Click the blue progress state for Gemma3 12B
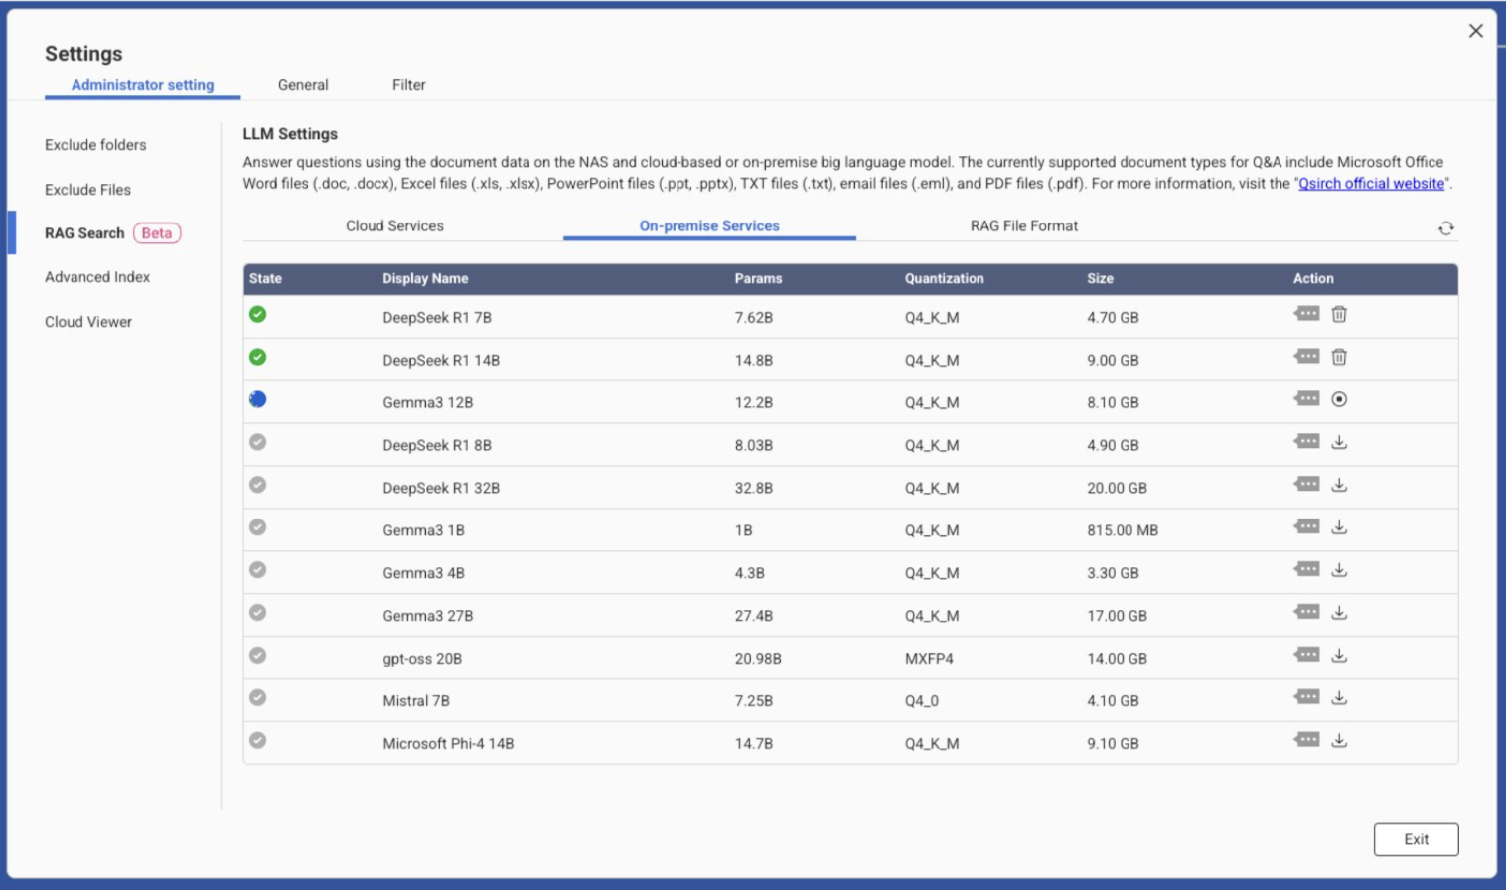1506x890 pixels. [x=257, y=400]
